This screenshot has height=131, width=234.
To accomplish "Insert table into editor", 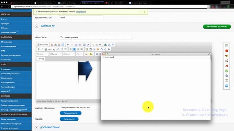I will click(90, 49).
